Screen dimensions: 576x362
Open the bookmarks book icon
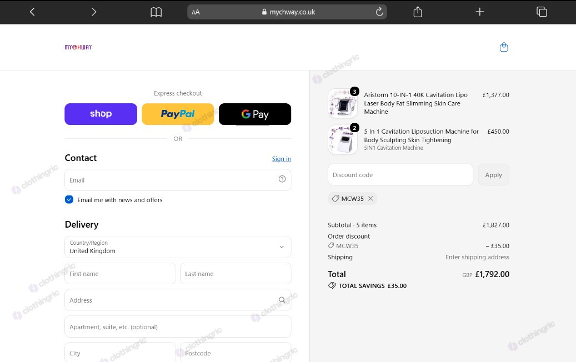[156, 12]
